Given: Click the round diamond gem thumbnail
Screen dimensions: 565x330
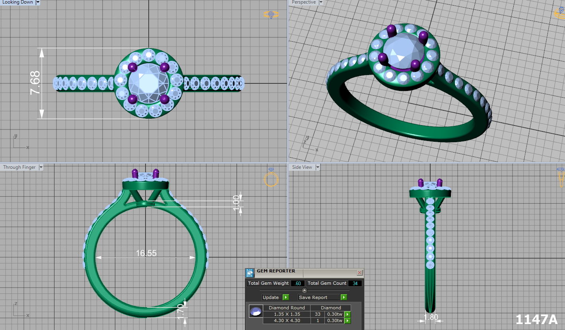Looking at the screenshot, I should pyautogui.click(x=256, y=311).
